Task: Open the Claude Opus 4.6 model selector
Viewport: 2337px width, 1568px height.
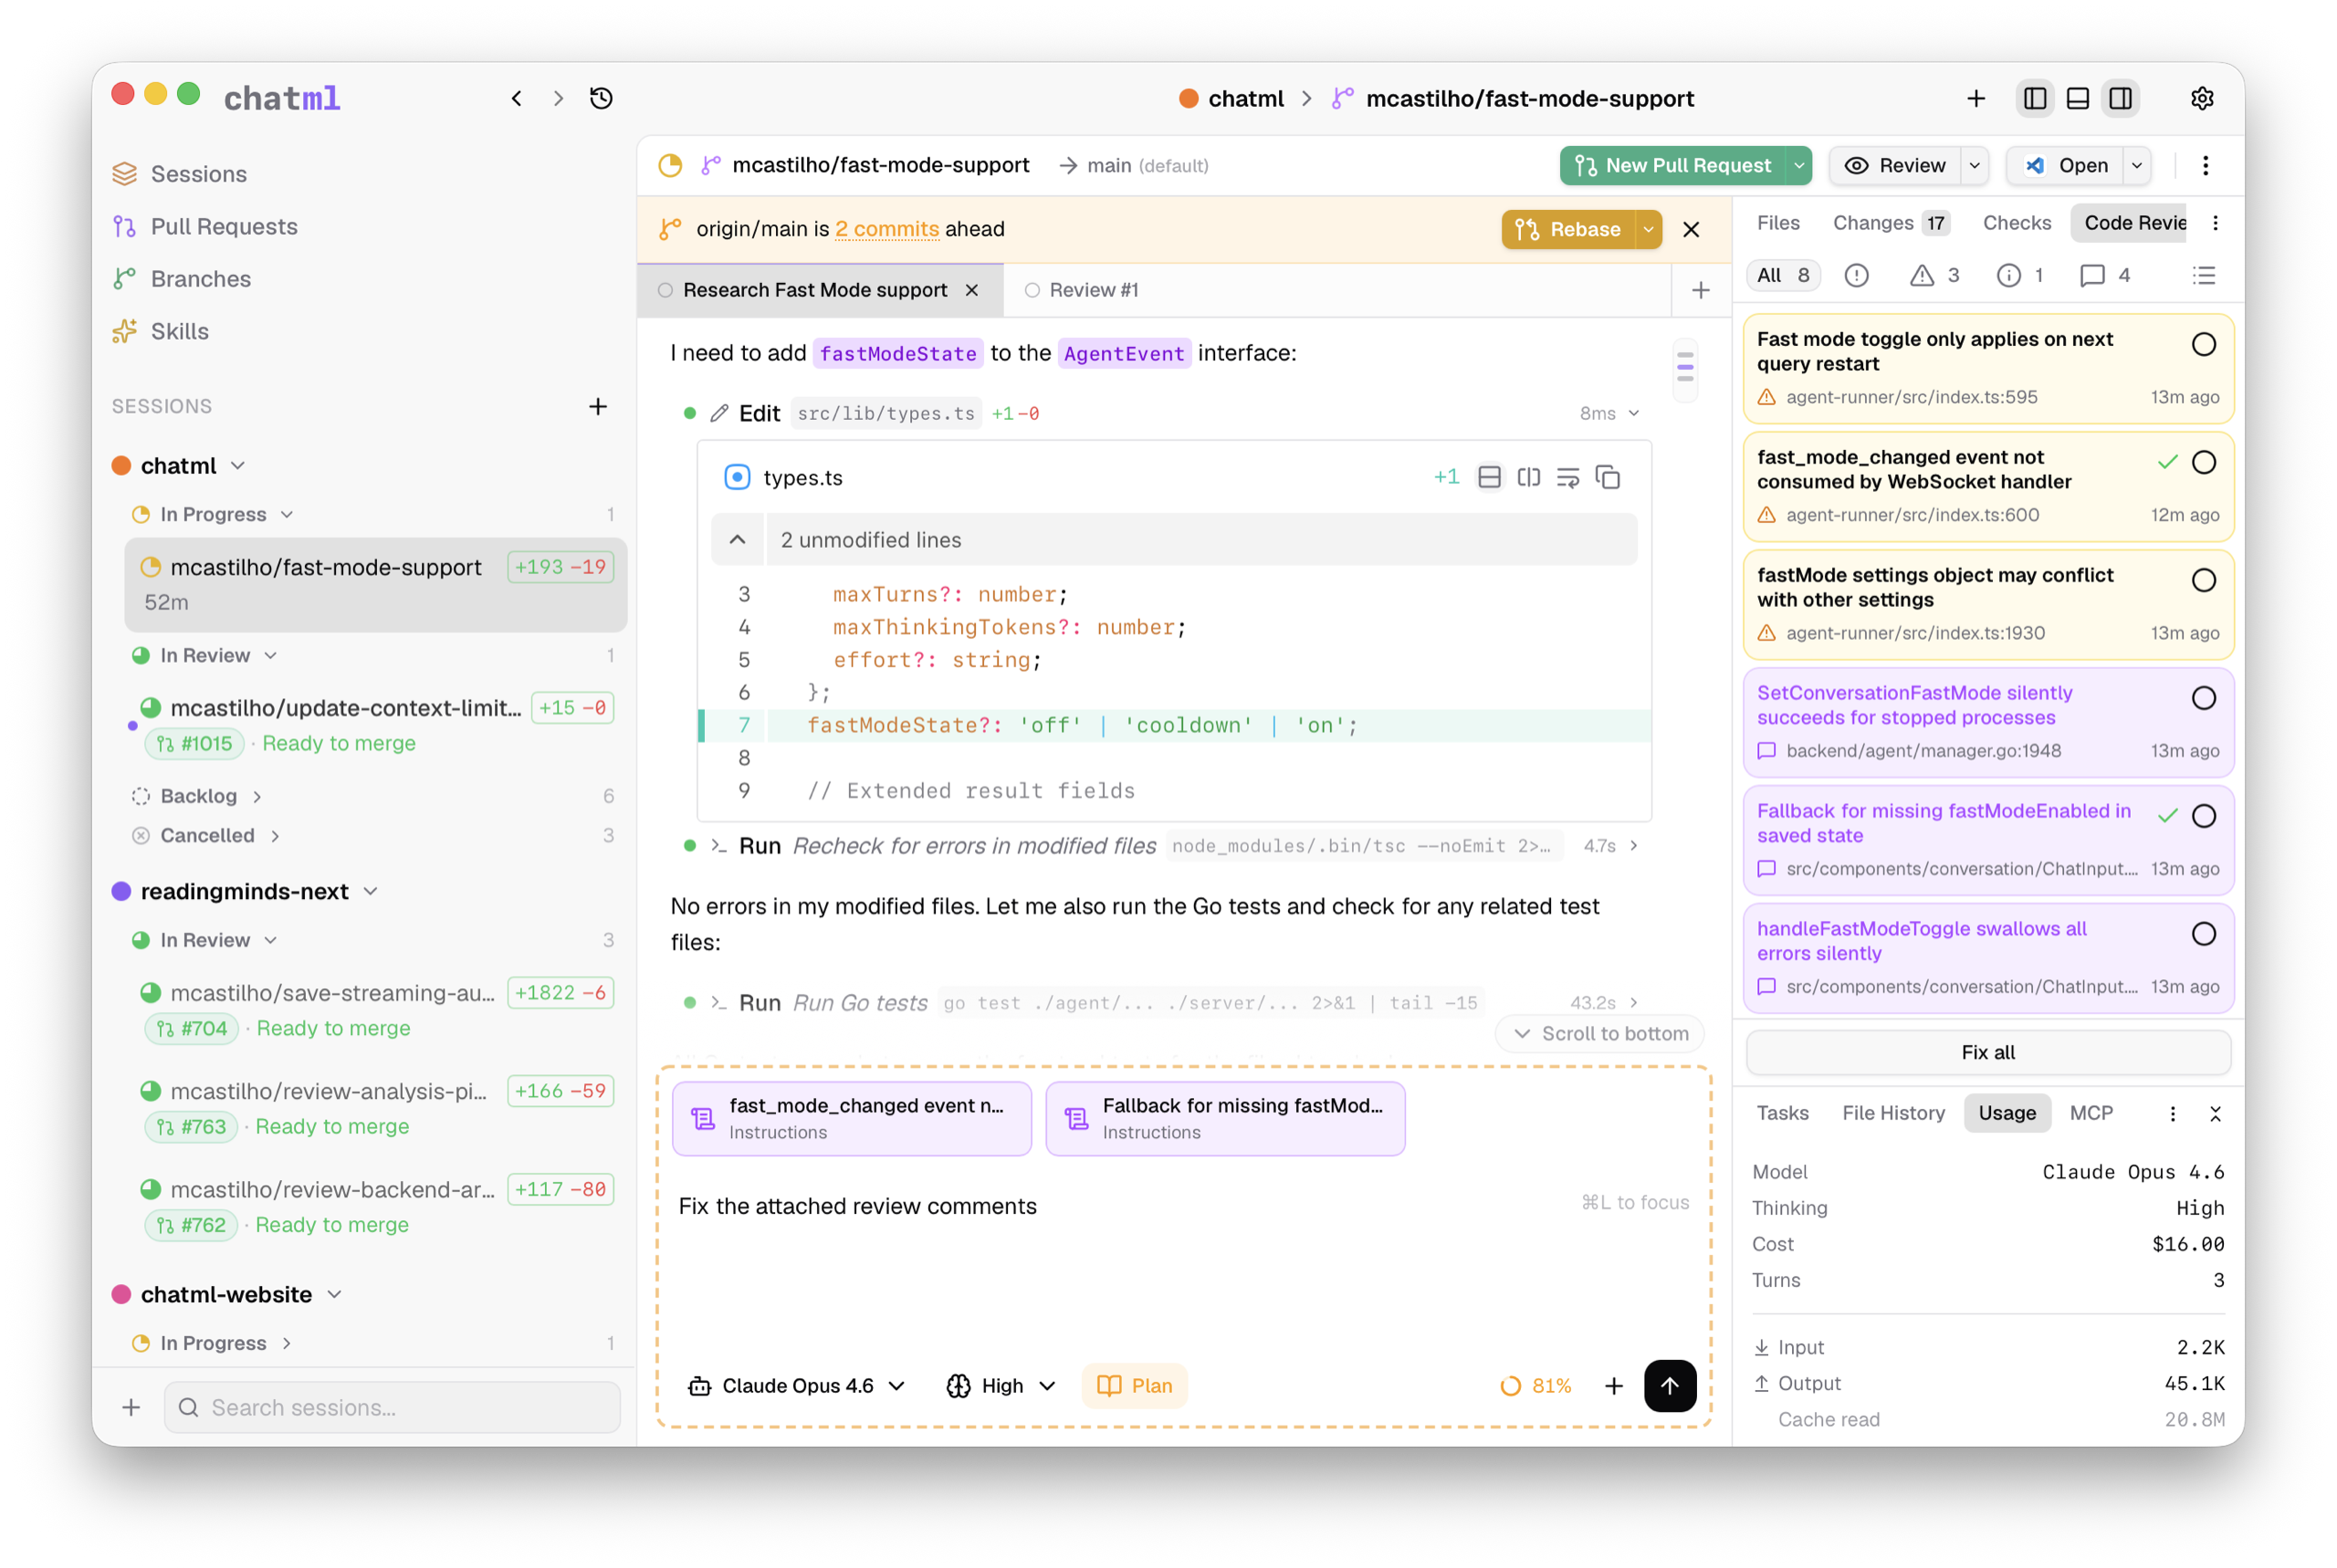Action: [797, 1386]
